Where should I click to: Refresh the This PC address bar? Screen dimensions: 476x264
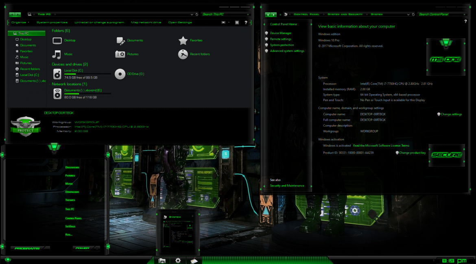click(x=197, y=14)
